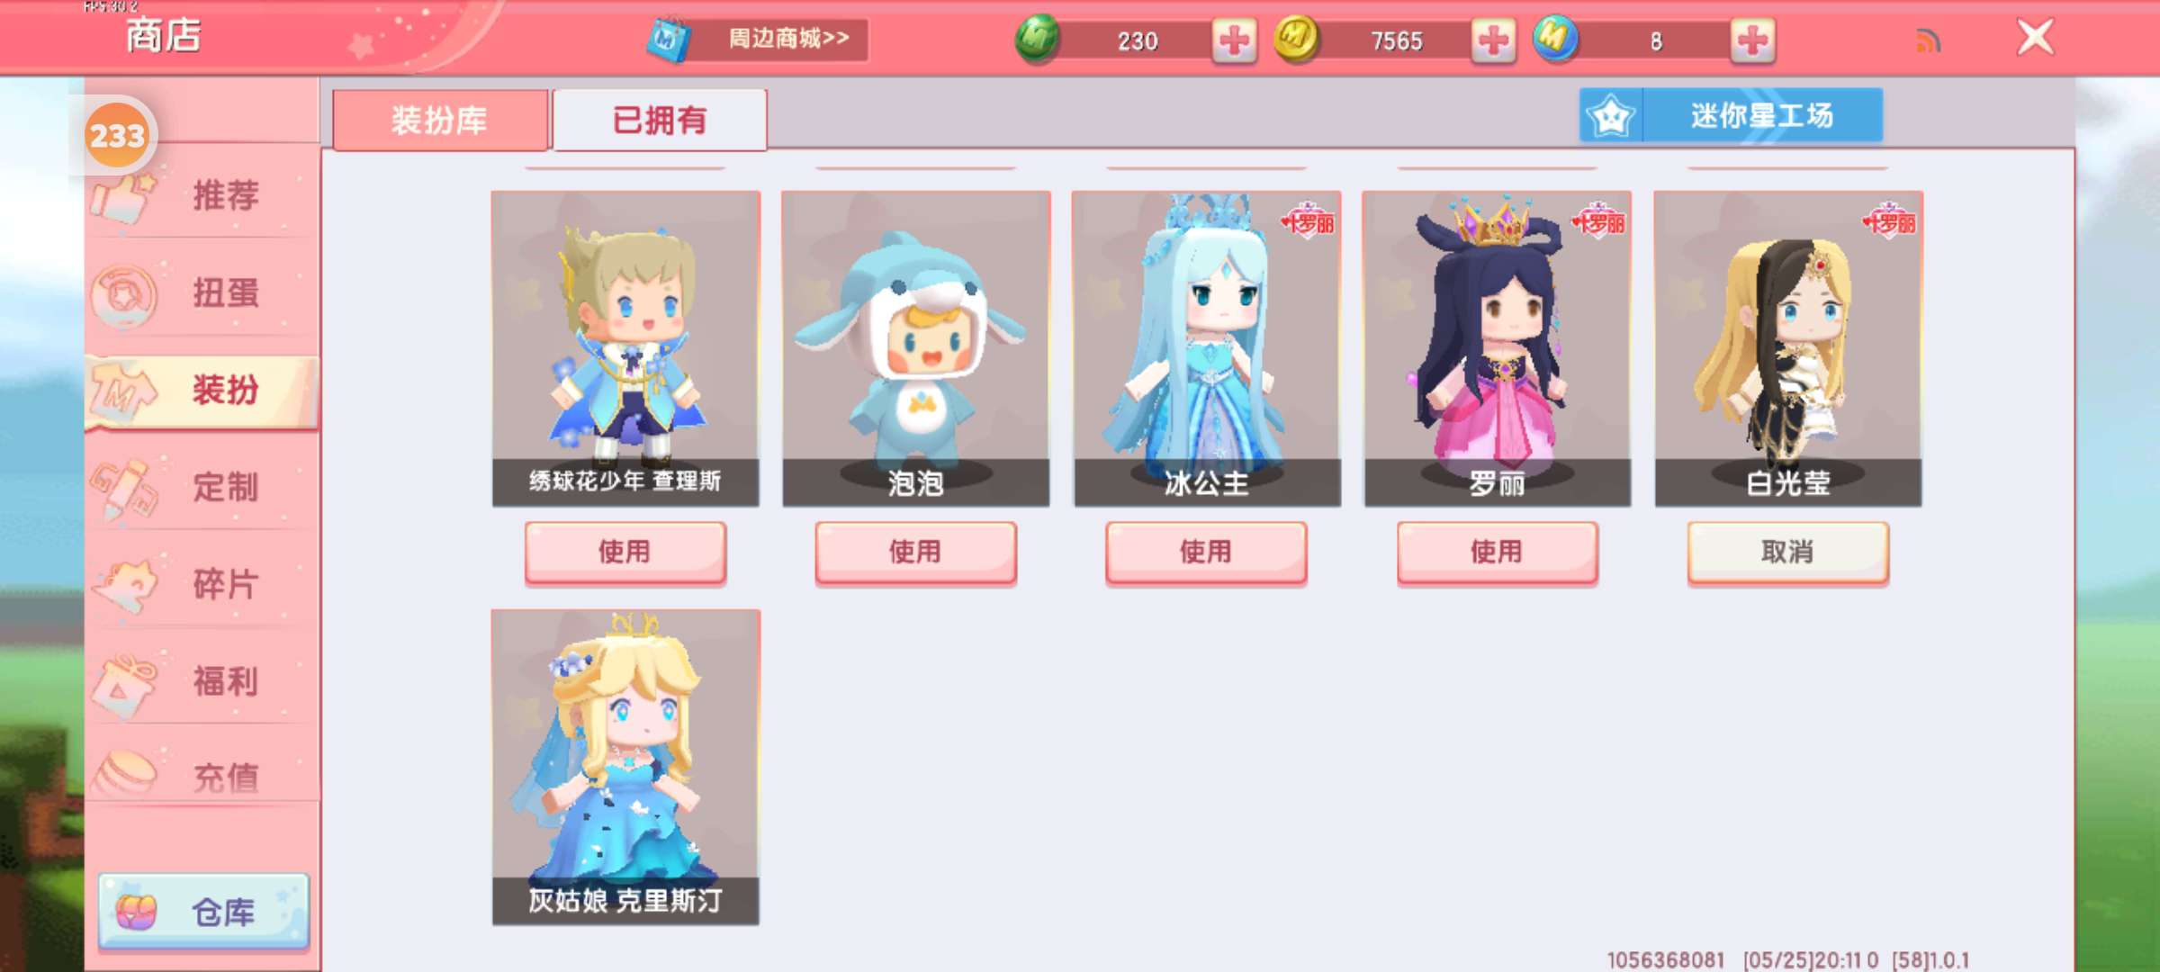Close the shop window
This screenshot has height=972, width=2160.
coord(2035,38)
